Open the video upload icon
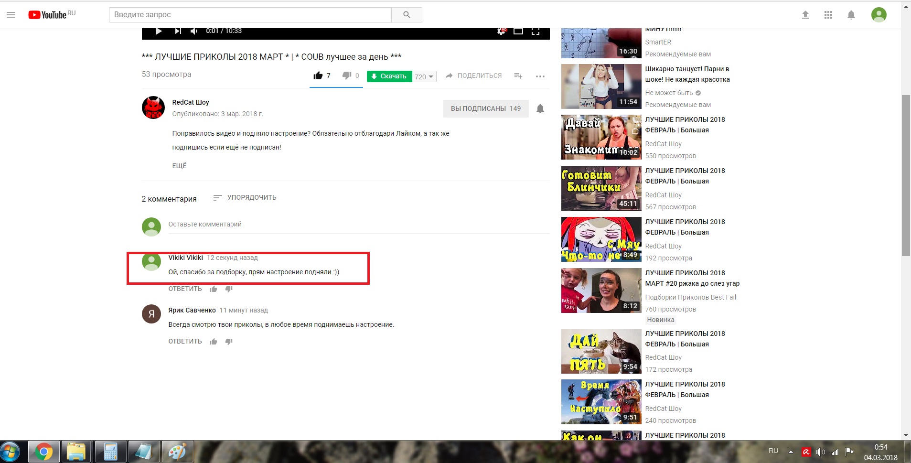This screenshot has width=911, height=463. tap(805, 15)
